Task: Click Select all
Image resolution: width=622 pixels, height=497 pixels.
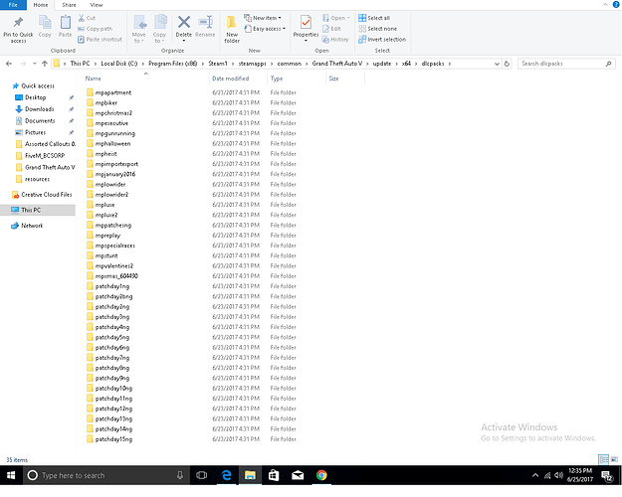Action: click(x=374, y=18)
